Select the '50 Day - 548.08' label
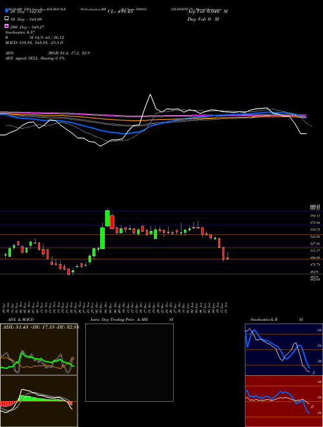 point(26,19)
